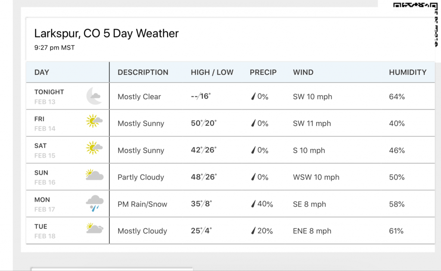Viewport: 441px width, 271px height.
Task: Click the raindrop icon beside Monday's 40%
Action: pos(253,204)
